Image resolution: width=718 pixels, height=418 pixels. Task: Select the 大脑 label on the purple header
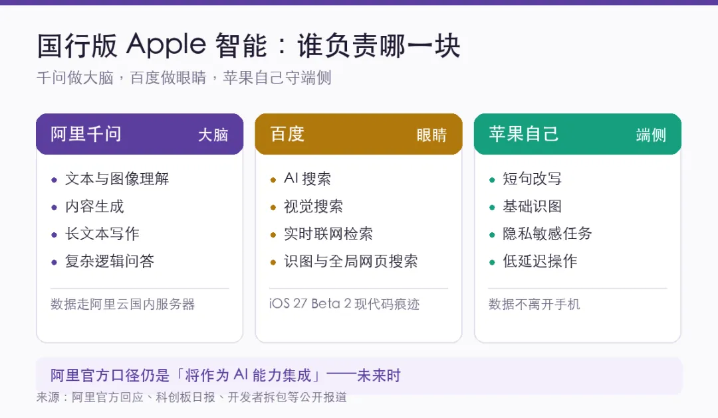pyautogui.click(x=213, y=135)
